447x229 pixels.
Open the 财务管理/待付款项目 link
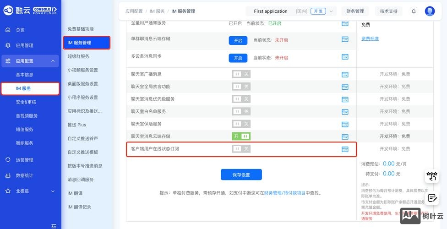(285, 193)
